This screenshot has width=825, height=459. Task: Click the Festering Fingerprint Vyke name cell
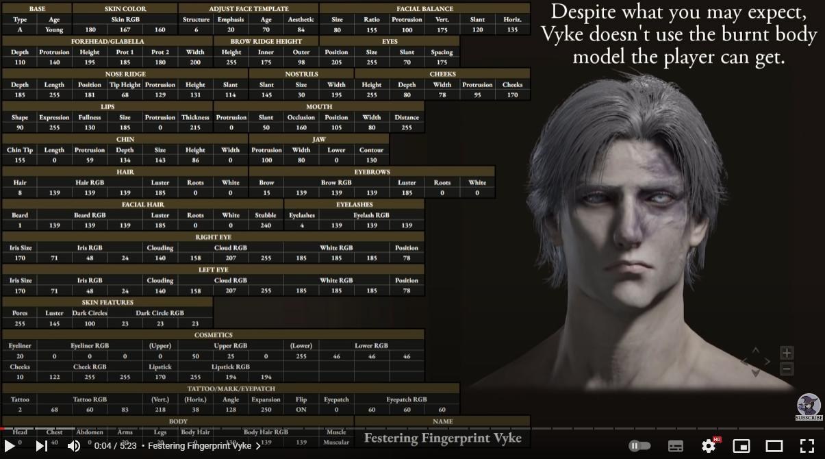(442, 438)
